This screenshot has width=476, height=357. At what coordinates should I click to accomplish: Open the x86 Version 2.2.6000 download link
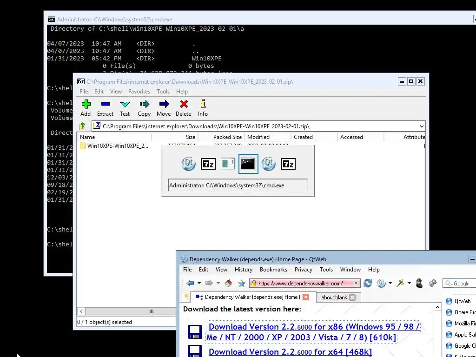click(313, 332)
